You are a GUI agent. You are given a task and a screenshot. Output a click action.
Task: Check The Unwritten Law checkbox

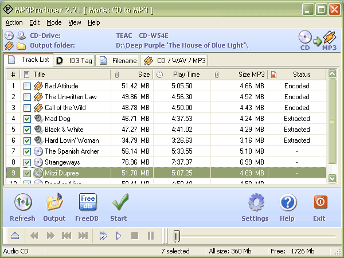pos(27,97)
